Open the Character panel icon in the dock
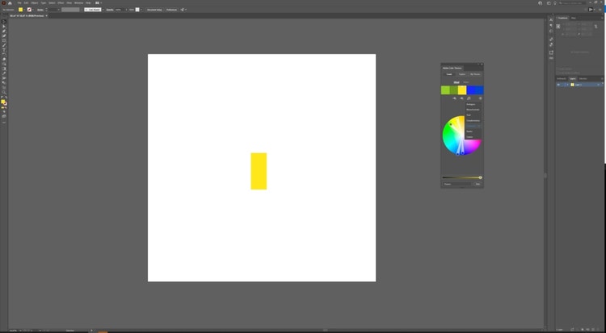The image size is (606, 333). click(551, 19)
